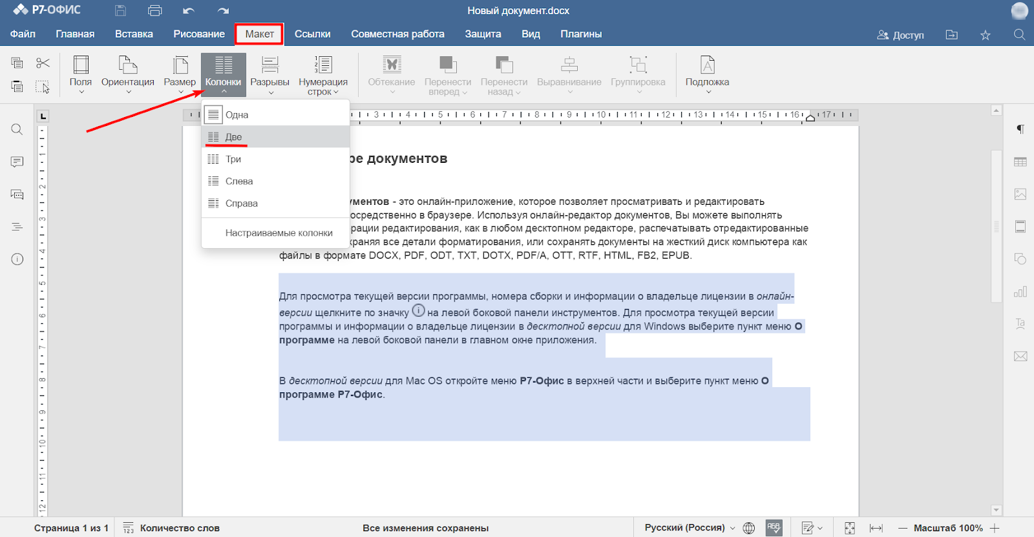Switch to the Ссылки tab
Viewport: 1034px width, 537px height.
(313, 34)
